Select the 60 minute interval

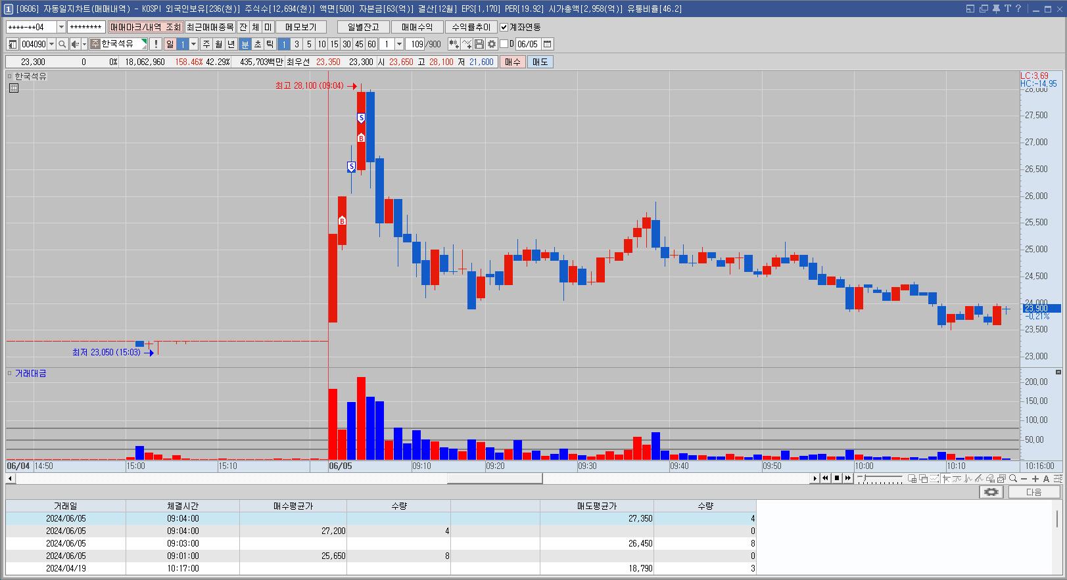pyautogui.click(x=371, y=44)
